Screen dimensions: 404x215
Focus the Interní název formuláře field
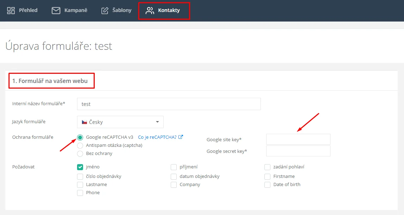pos(169,104)
